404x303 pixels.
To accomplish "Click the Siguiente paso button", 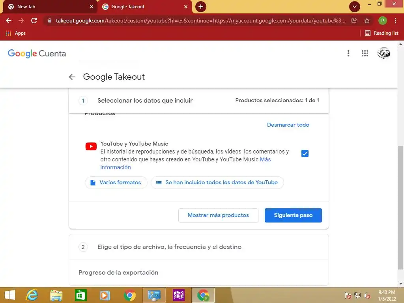I will point(293,215).
